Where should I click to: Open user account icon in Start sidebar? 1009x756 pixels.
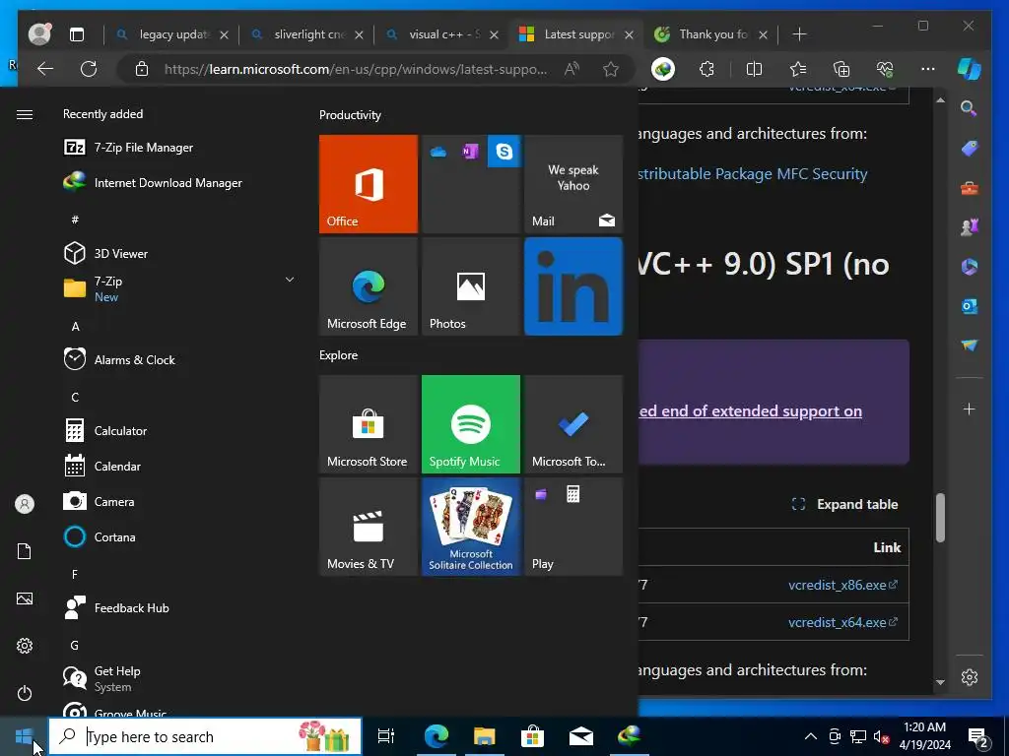point(25,504)
